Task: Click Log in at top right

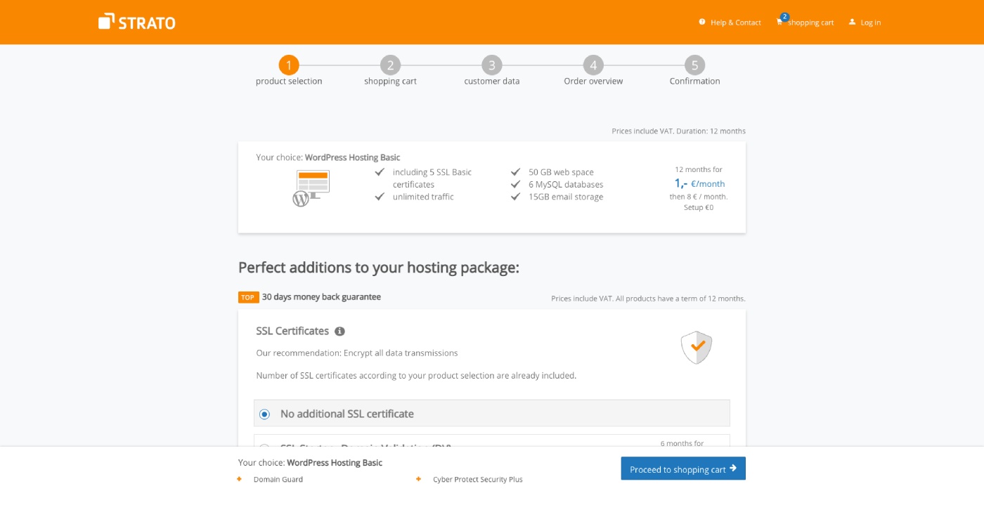Action: pos(869,22)
